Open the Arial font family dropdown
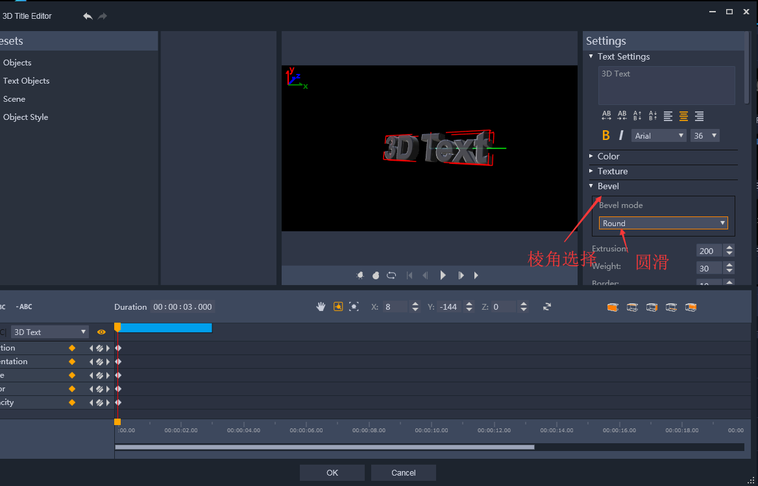The width and height of the screenshot is (758, 486). coord(659,135)
